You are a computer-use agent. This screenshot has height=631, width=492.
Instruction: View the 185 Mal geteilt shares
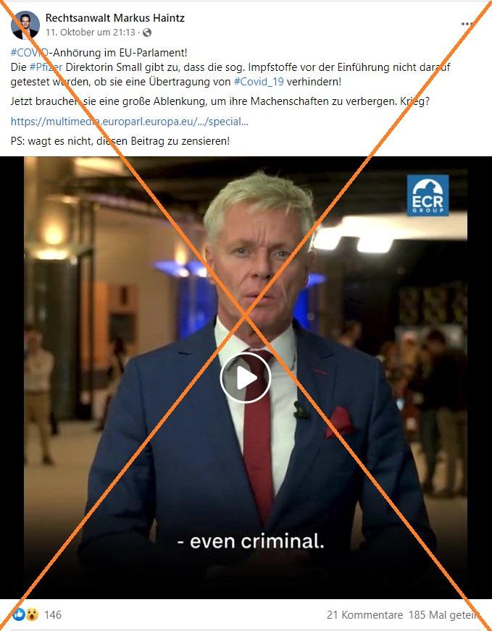444,615
